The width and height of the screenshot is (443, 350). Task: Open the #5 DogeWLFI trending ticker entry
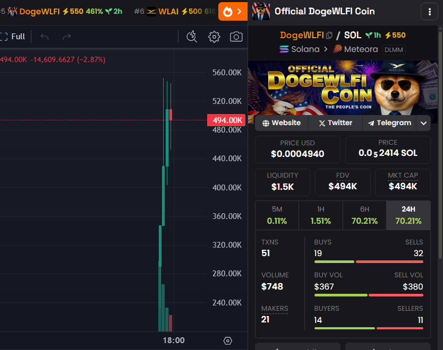61,12
